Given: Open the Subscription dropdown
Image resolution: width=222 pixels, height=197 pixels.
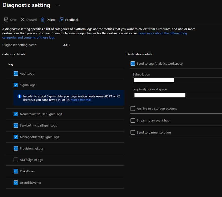Looking at the screenshot, I should [x=177, y=80].
